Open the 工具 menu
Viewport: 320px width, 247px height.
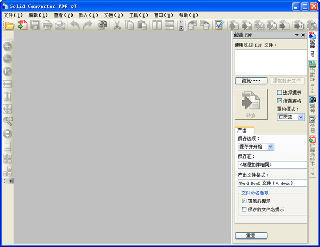coord(138,15)
